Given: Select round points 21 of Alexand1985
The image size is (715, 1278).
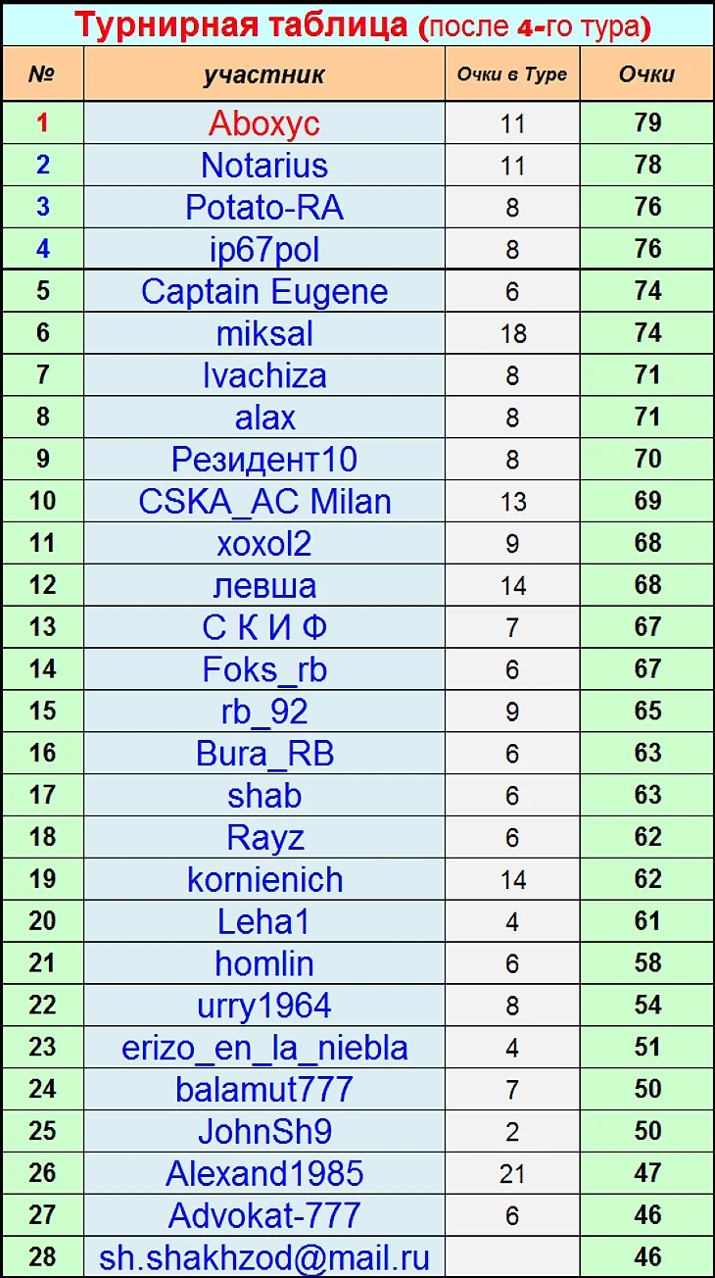Looking at the screenshot, I should (x=512, y=1174).
